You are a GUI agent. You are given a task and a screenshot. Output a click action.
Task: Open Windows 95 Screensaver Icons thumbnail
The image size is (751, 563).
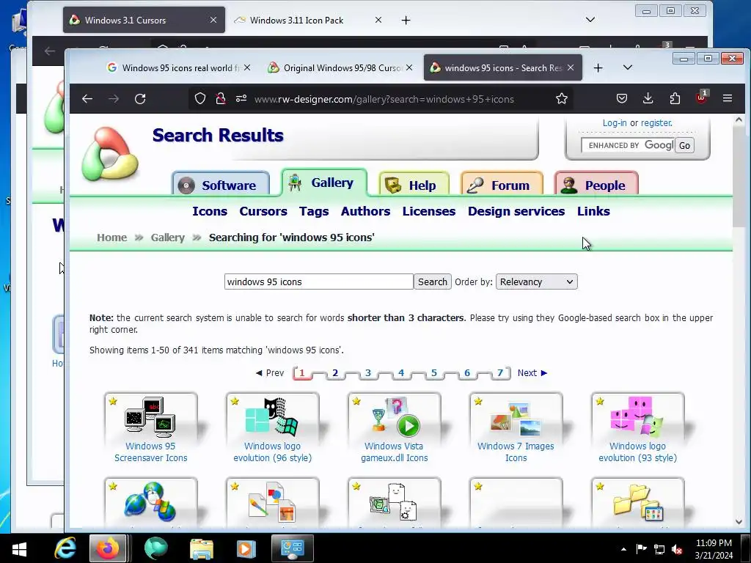point(150,417)
